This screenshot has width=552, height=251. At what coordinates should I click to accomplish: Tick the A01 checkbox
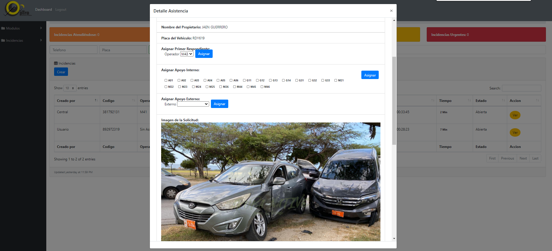(x=166, y=80)
